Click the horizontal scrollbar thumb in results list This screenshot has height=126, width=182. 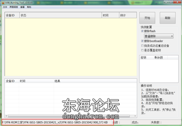tap(69, 116)
